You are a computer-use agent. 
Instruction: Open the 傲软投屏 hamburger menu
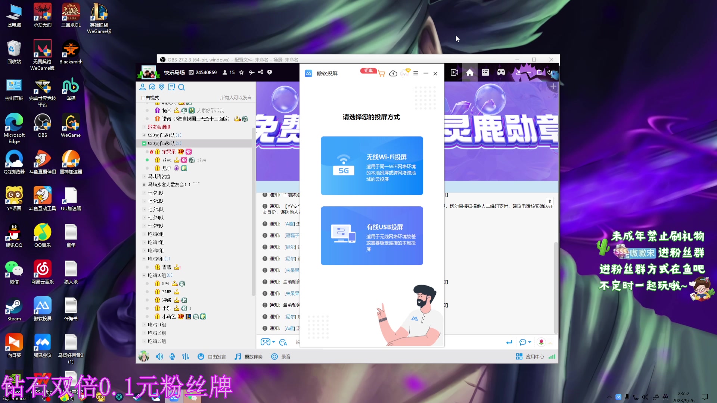415,74
